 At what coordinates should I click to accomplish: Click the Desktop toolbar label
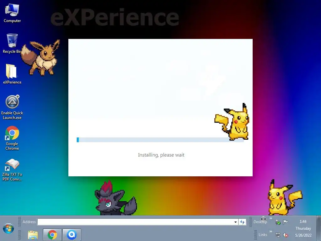[x=260, y=222]
